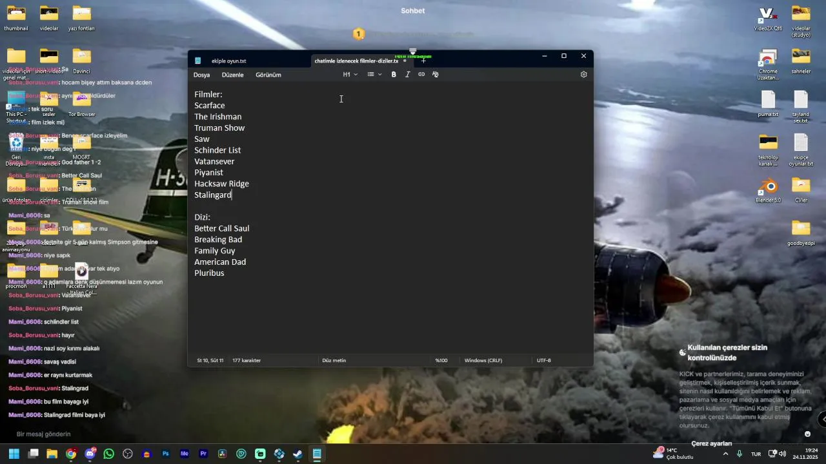Switch to Notepad taskbar icon
Image resolution: width=826 pixels, height=464 pixels.
317,454
